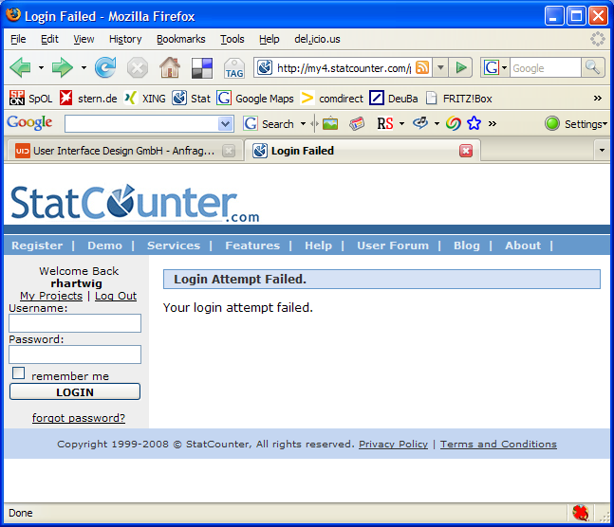Image resolution: width=614 pixels, height=527 pixels.
Task: Go to Register in StatCounter navigation
Action: click(x=37, y=245)
